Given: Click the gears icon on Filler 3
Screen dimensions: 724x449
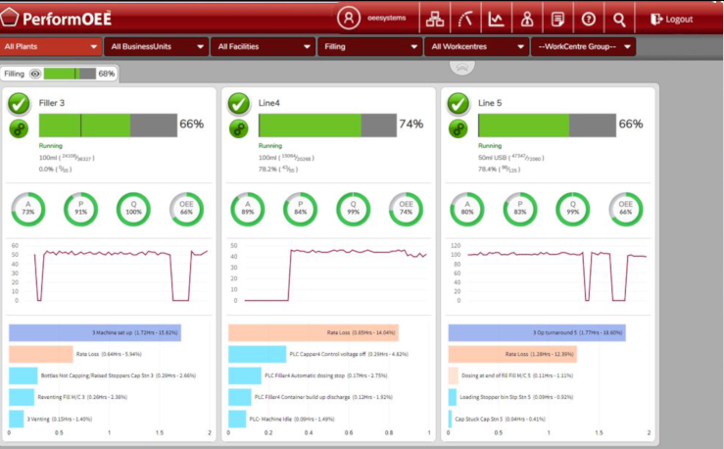Looking at the screenshot, I should tap(19, 128).
